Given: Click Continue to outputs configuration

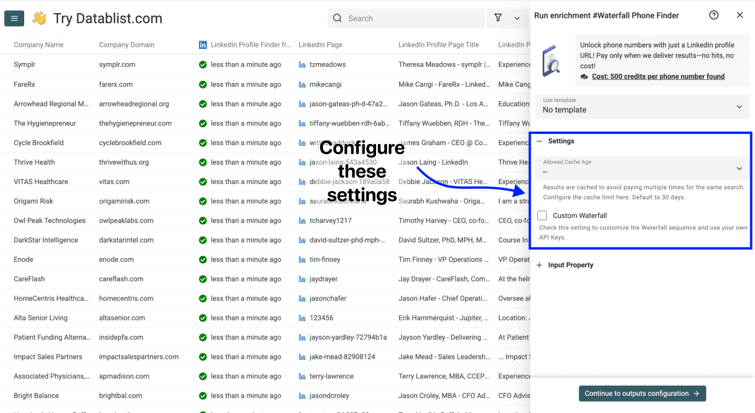Looking at the screenshot, I should (642, 394).
